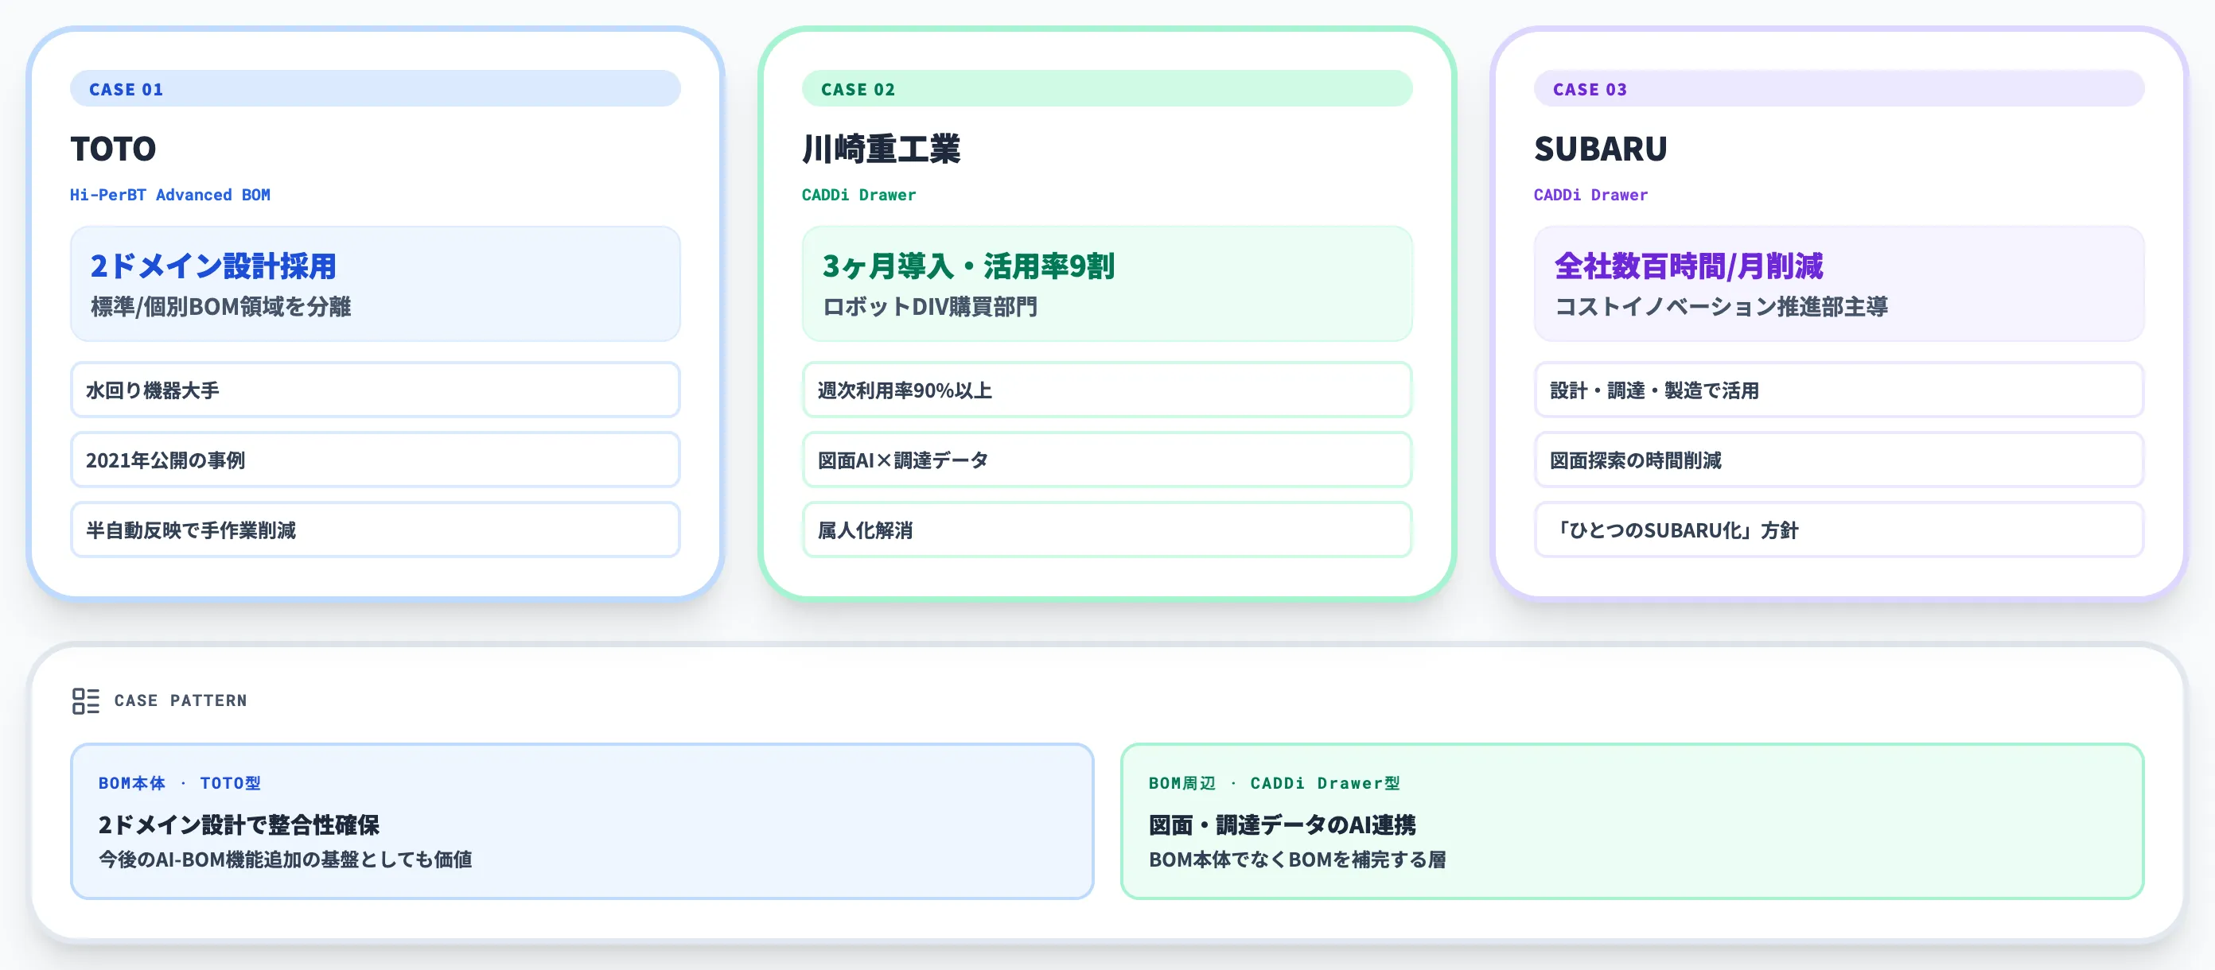Screen dimensions: 2215x970
Task: Click the 2ドメイン設計採用 highlight text
Action: (213, 266)
